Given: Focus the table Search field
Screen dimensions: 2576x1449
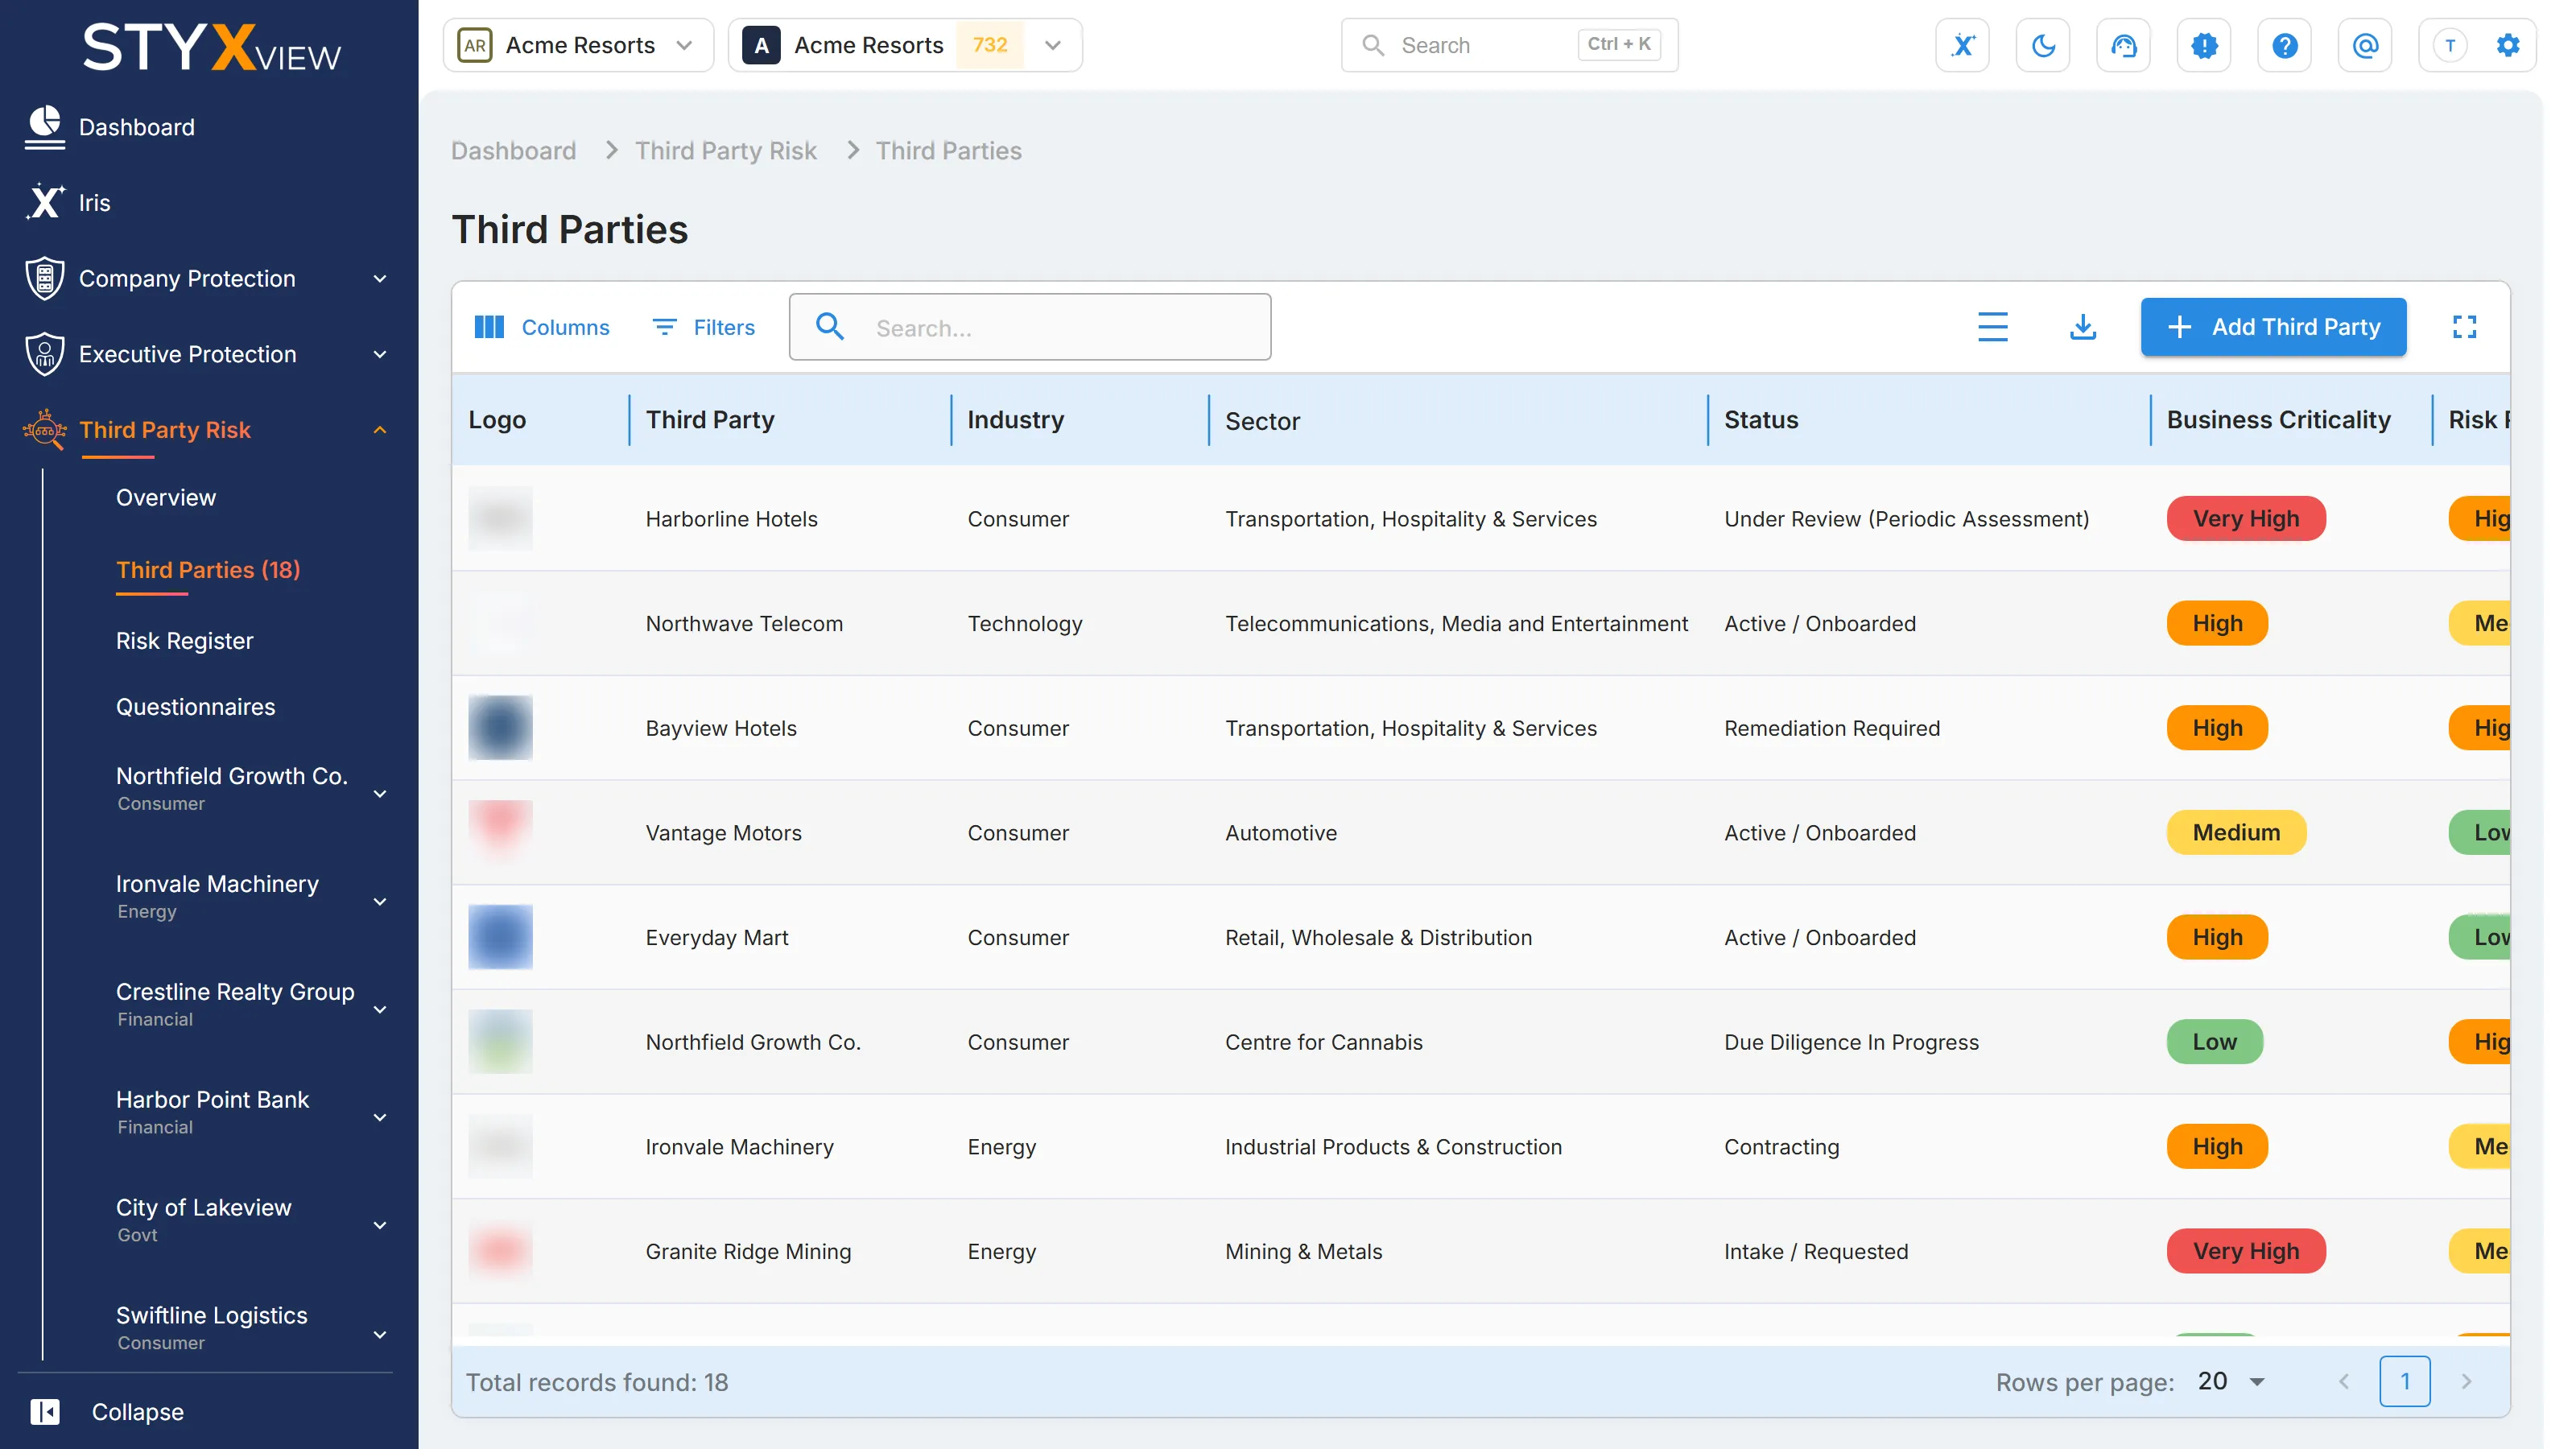Looking at the screenshot, I should [1030, 327].
